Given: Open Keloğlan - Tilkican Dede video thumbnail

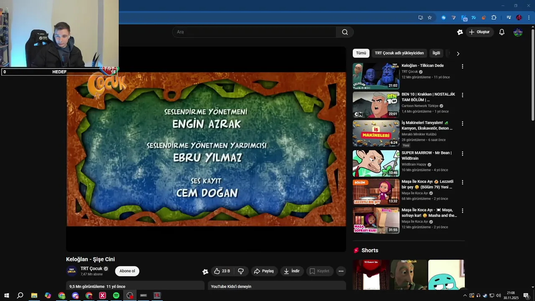Looking at the screenshot, I should coord(376,76).
